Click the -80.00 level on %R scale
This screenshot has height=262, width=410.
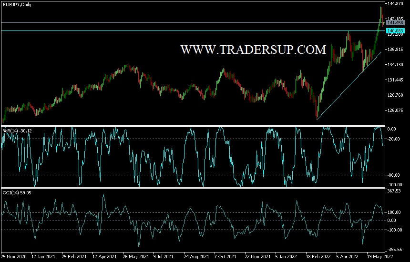point(394,175)
